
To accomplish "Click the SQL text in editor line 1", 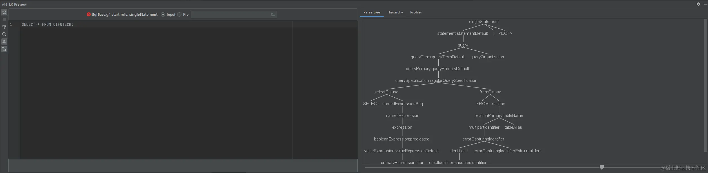I will coord(47,25).
